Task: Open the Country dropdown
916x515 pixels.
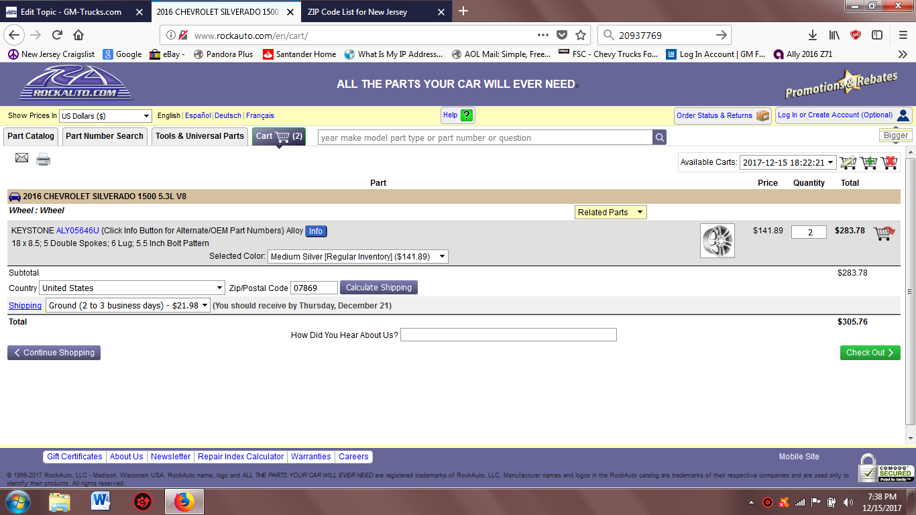Action: 132,288
